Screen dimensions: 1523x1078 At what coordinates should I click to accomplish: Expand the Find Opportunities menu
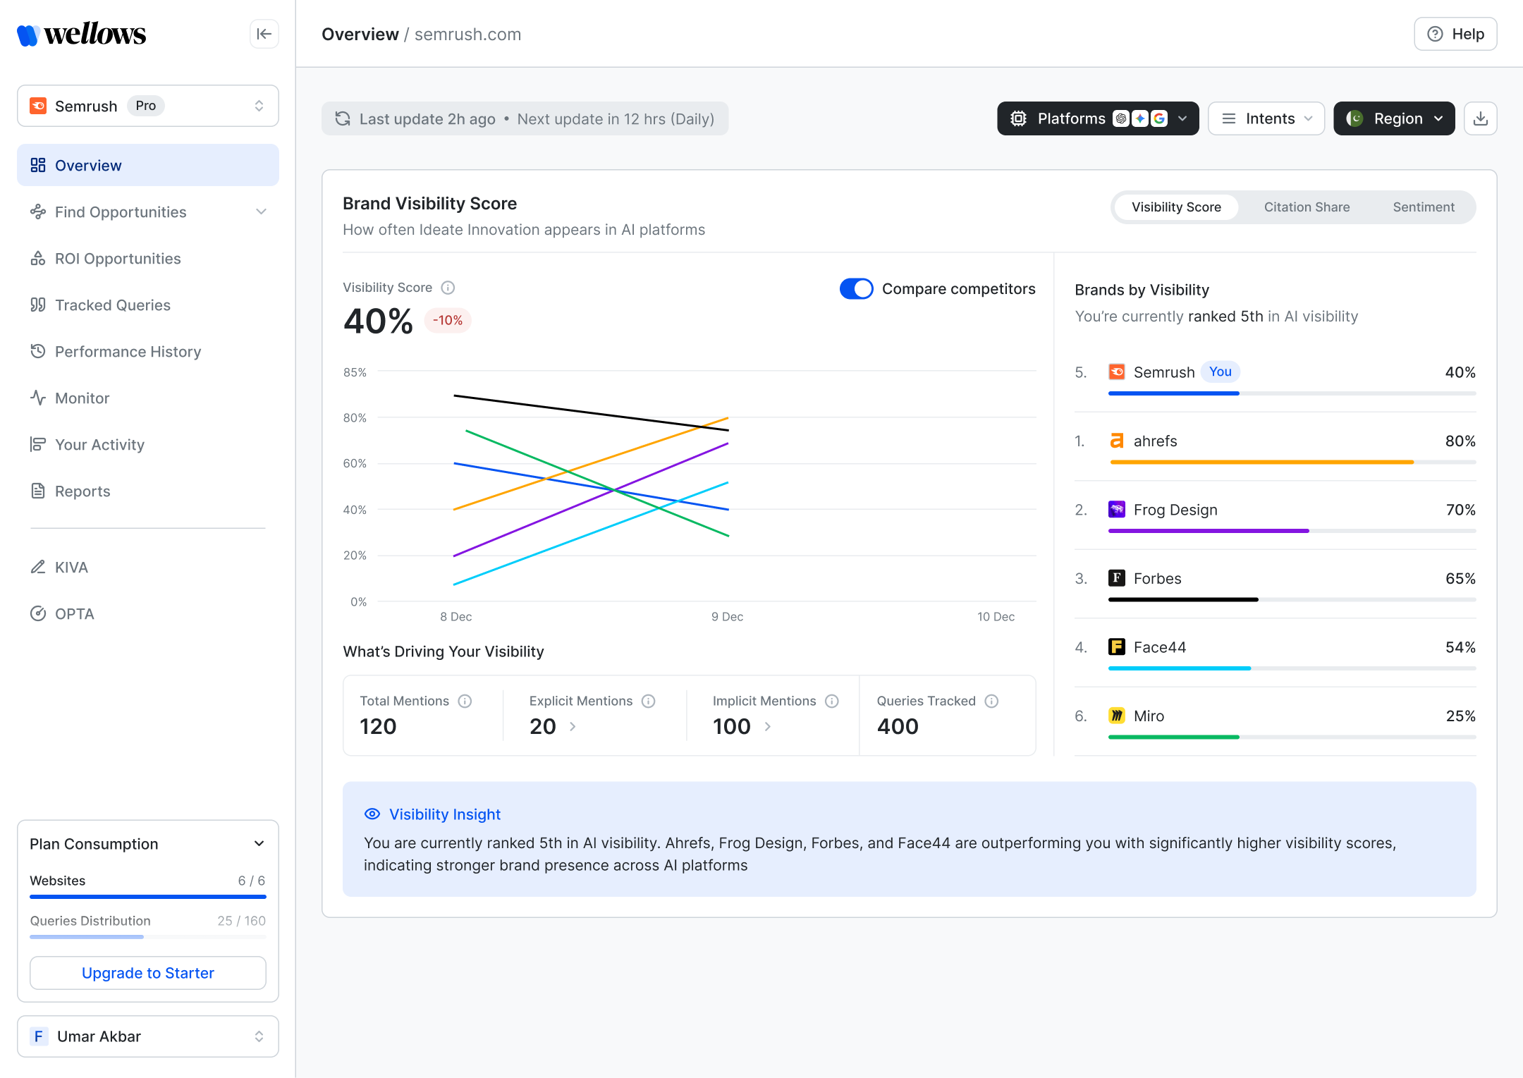tap(148, 212)
